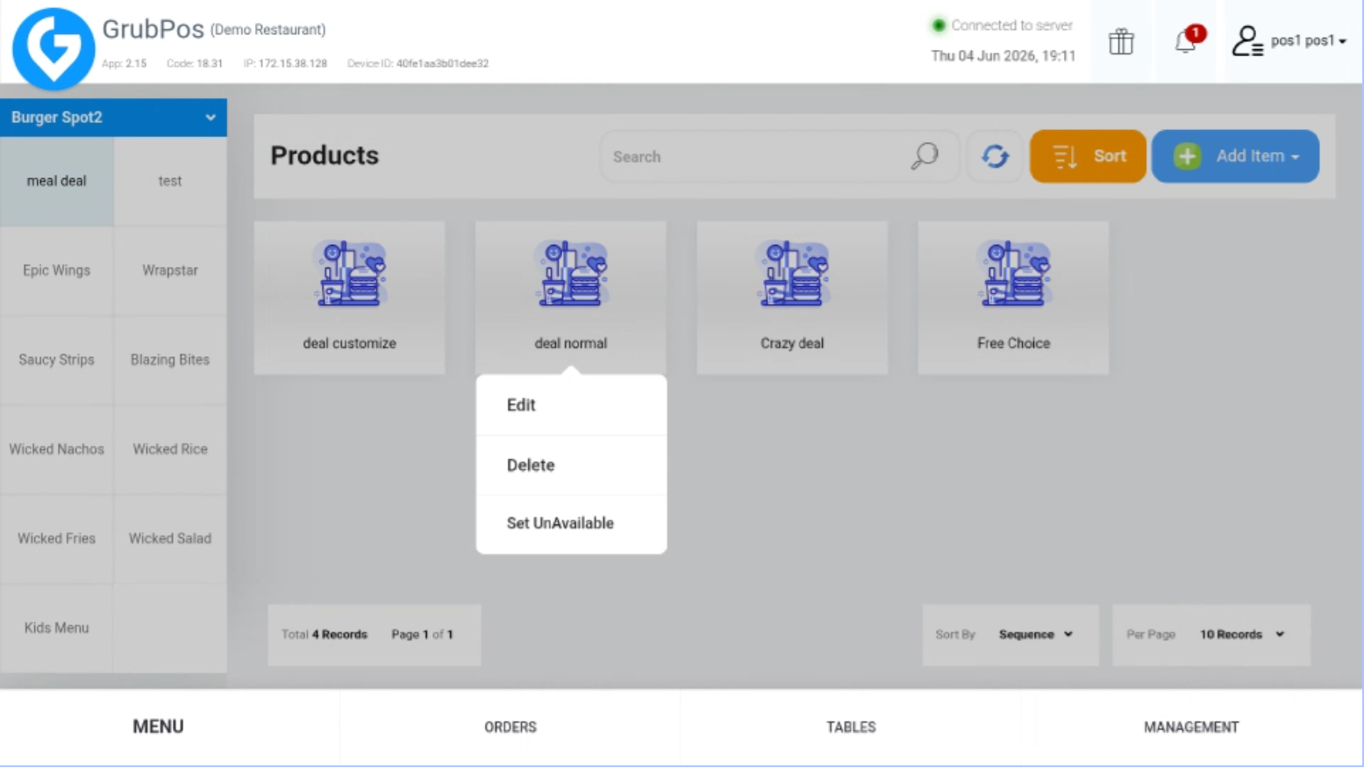This screenshot has height=768, width=1364.
Task: Select the test category
Action: pos(170,182)
